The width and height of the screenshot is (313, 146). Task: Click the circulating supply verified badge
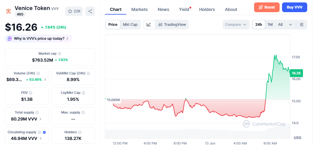click(44, 132)
